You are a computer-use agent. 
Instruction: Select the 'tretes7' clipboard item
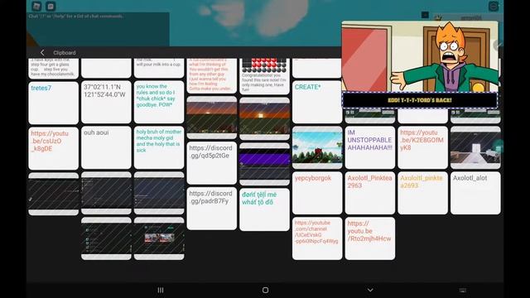click(53, 103)
